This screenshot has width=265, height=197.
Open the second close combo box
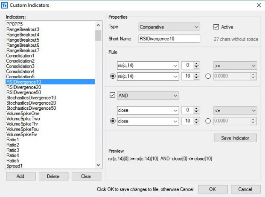point(148,121)
